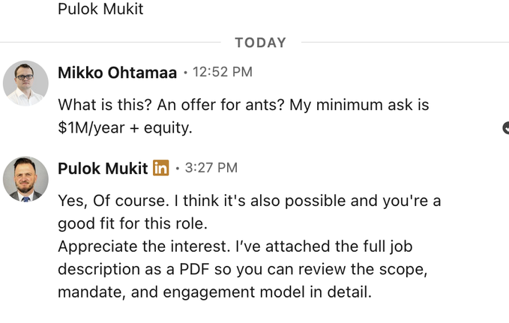Screen dimensions: 509x323
Task: Click Pulok Mukit name beside 3:27 PM
Action: click(103, 168)
